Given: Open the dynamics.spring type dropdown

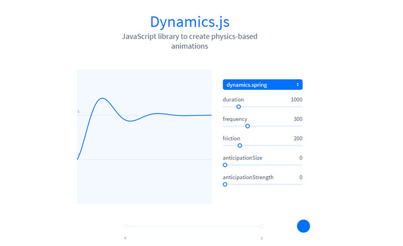Looking at the screenshot, I should point(262,85).
